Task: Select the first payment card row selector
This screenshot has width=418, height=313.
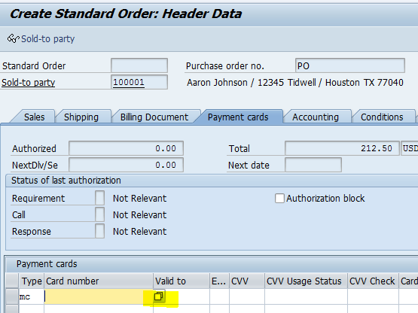Action: [x=12, y=296]
